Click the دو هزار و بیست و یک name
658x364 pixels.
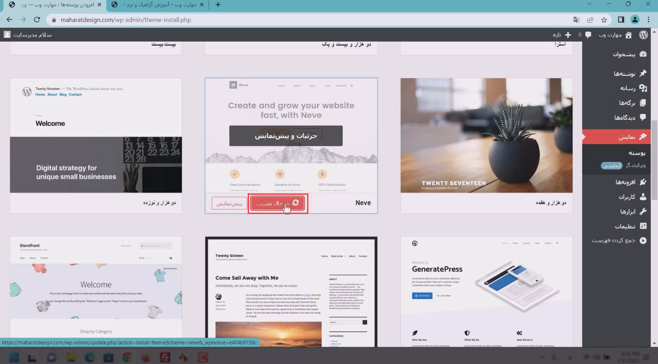tap(347, 44)
